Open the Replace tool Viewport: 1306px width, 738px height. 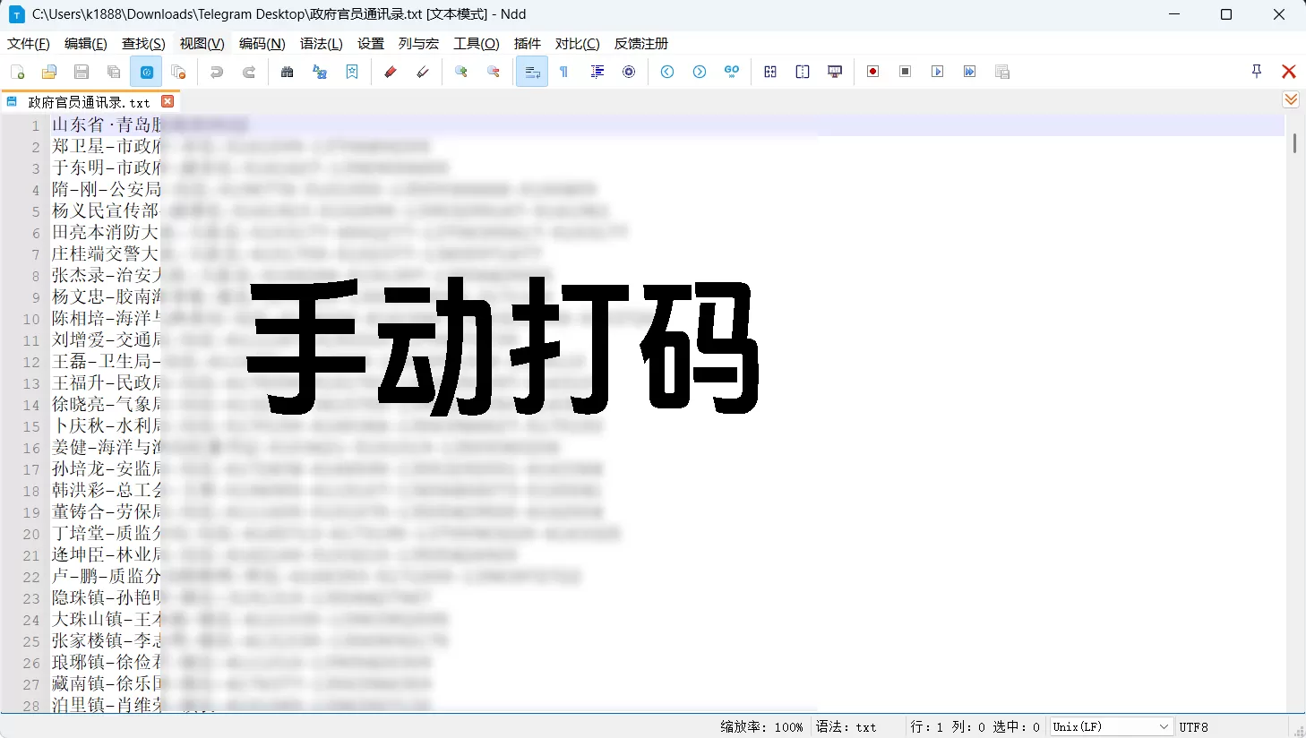(x=320, y=72)
